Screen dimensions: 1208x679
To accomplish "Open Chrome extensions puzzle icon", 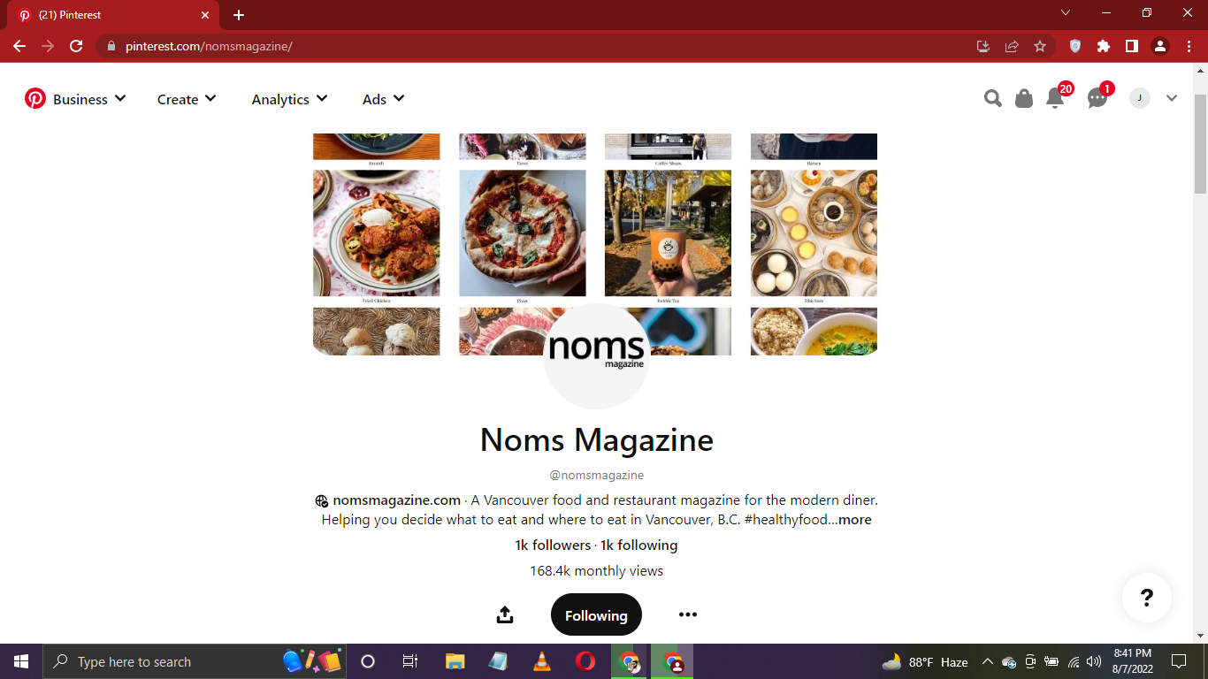I will click(x=1104, y=46).
